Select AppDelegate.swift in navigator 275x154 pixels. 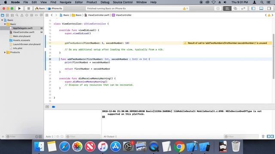point(22,28)
